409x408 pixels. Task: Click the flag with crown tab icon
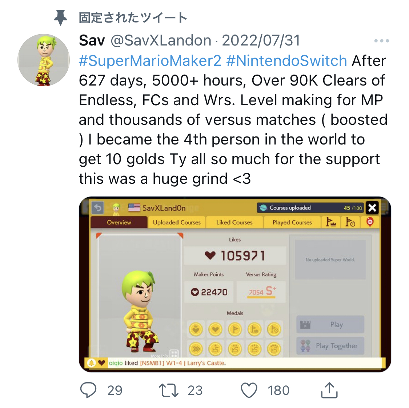[331, 222]
